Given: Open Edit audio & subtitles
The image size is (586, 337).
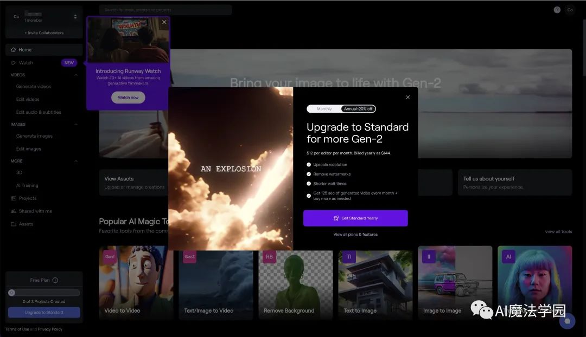Looking at the screenshot, I should pyautogui.click(x=39, y=112).
